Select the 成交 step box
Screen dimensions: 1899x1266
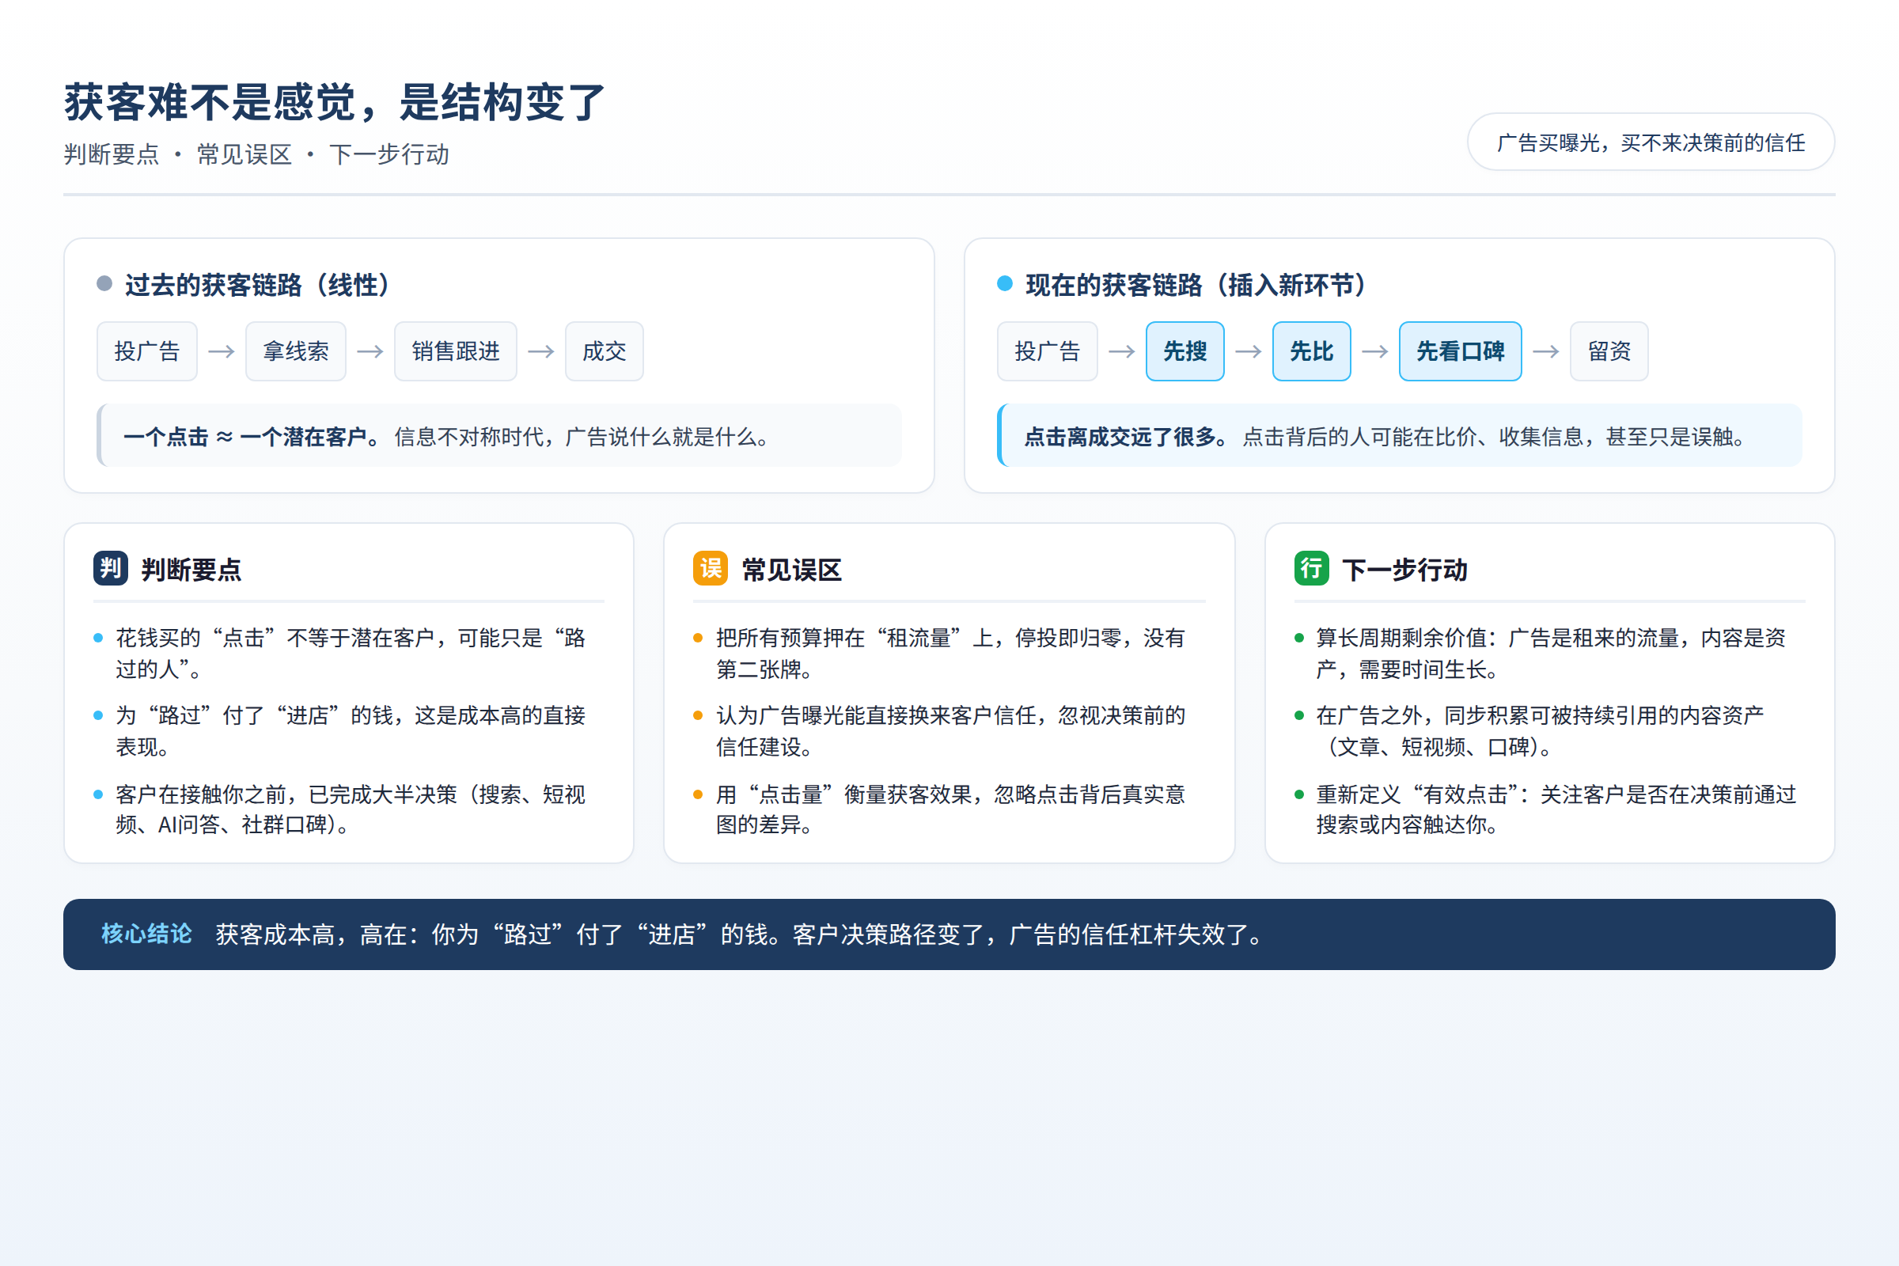(604, 351)
